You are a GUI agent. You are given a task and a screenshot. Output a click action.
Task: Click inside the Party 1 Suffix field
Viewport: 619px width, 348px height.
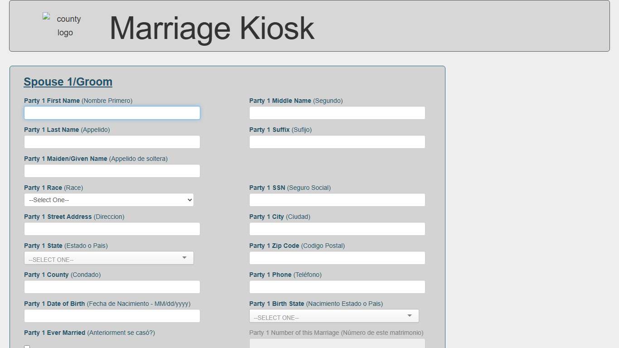[337, 142]
